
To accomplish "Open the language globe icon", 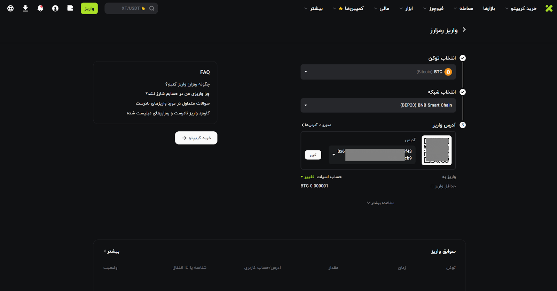I will (10, 8).
